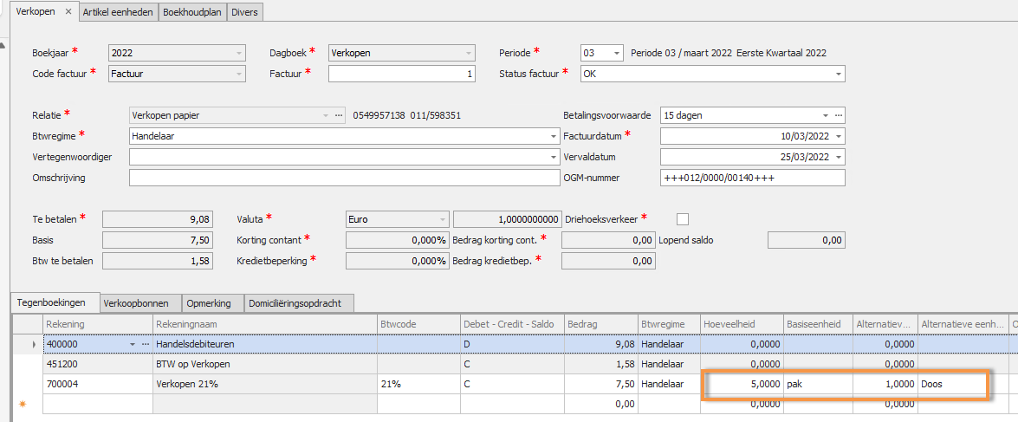
Task: Switch to Opmerking sub-tab
Action: pos(212,303)
